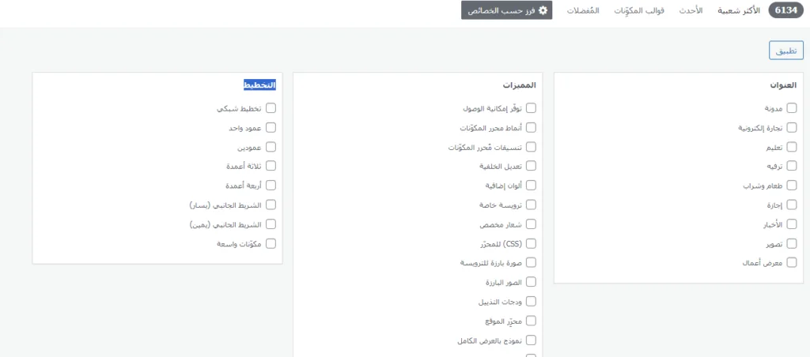Screen dimensions: 810x357
Task: Toggle the تعديل الخلفية checkbox
Action: (x=531, y=166)
